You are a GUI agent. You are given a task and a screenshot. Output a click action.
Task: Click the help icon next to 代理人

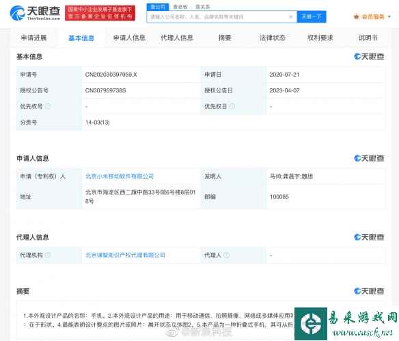pyautogui.click(x=226, y=255)
